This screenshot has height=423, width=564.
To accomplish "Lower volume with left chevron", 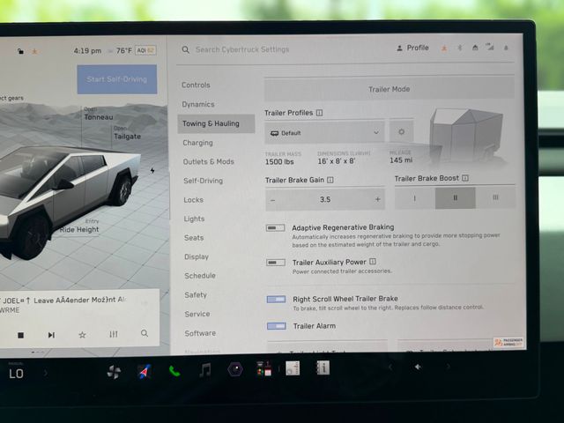I will (390, 367).
